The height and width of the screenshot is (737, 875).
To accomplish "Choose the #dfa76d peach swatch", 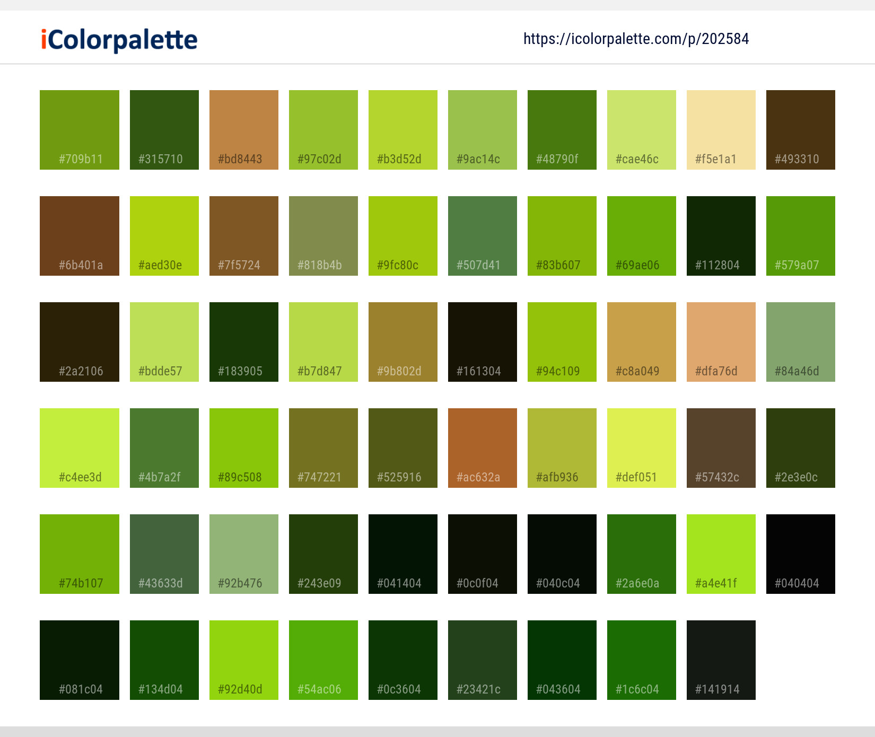I will click(721, 342).
